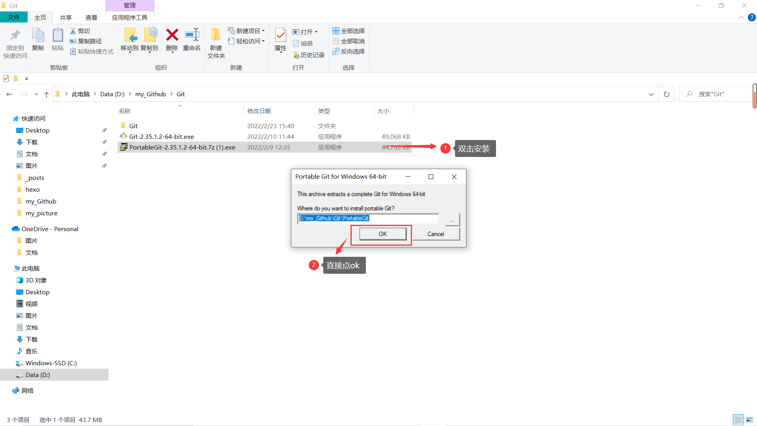Viewport: 757px width, 426px height.
Task: Click 粘贴快捷方式 in clipboard group
Action: [92, 51]
